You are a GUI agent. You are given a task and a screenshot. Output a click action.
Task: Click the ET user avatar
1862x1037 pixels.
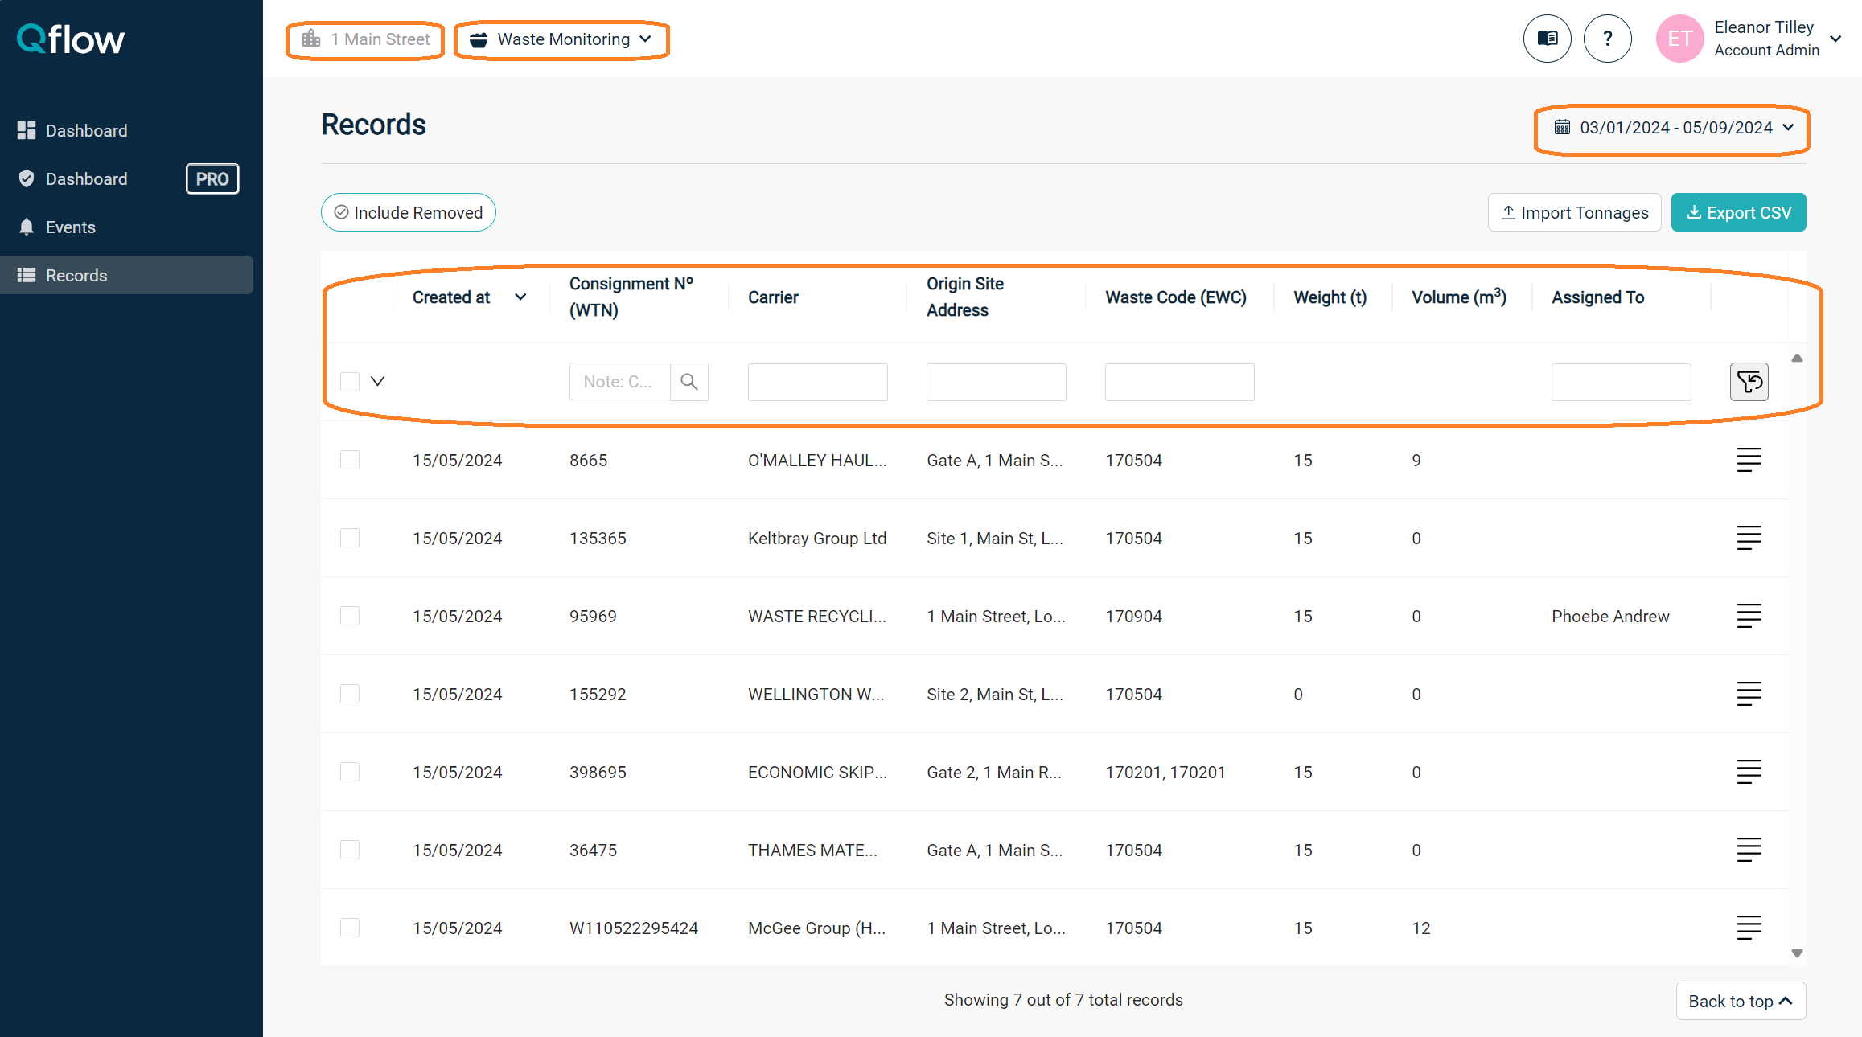1679,39
